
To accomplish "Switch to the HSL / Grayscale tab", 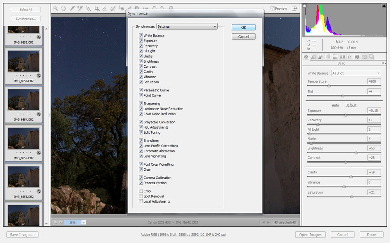I will pyautogui.click(x=328, y=57).
